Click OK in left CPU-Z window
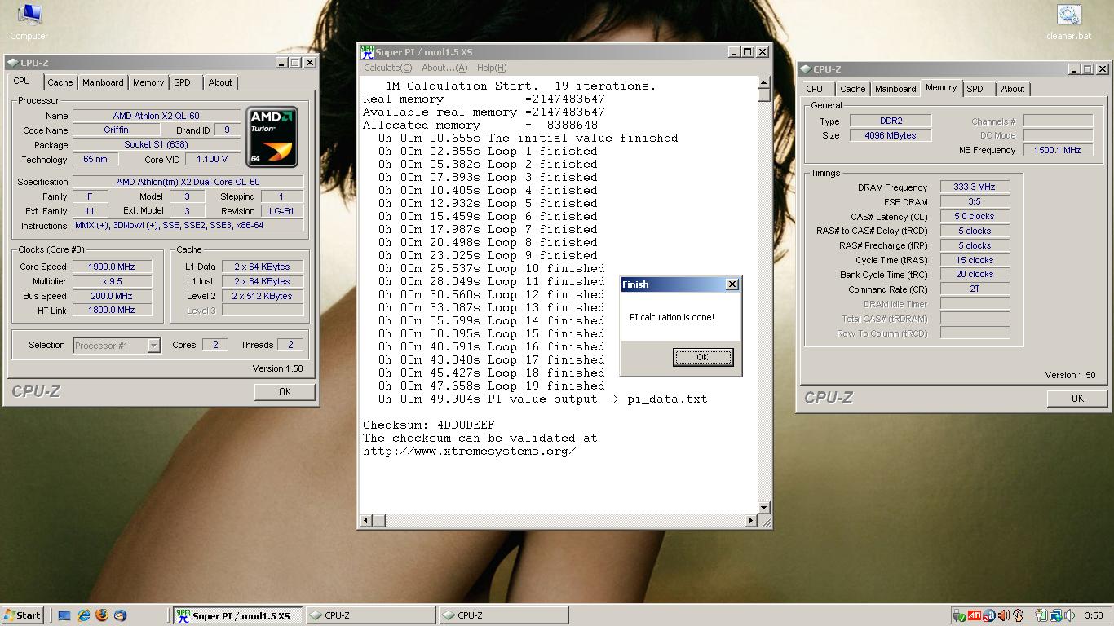The height and width of the screenshot is (626, 1114). (285, 392)
